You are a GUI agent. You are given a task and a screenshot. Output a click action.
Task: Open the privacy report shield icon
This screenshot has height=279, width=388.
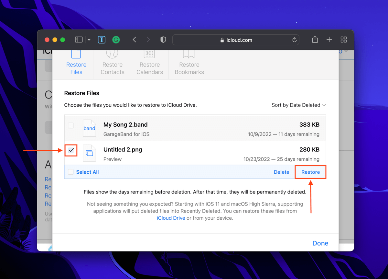coord(163,40)
